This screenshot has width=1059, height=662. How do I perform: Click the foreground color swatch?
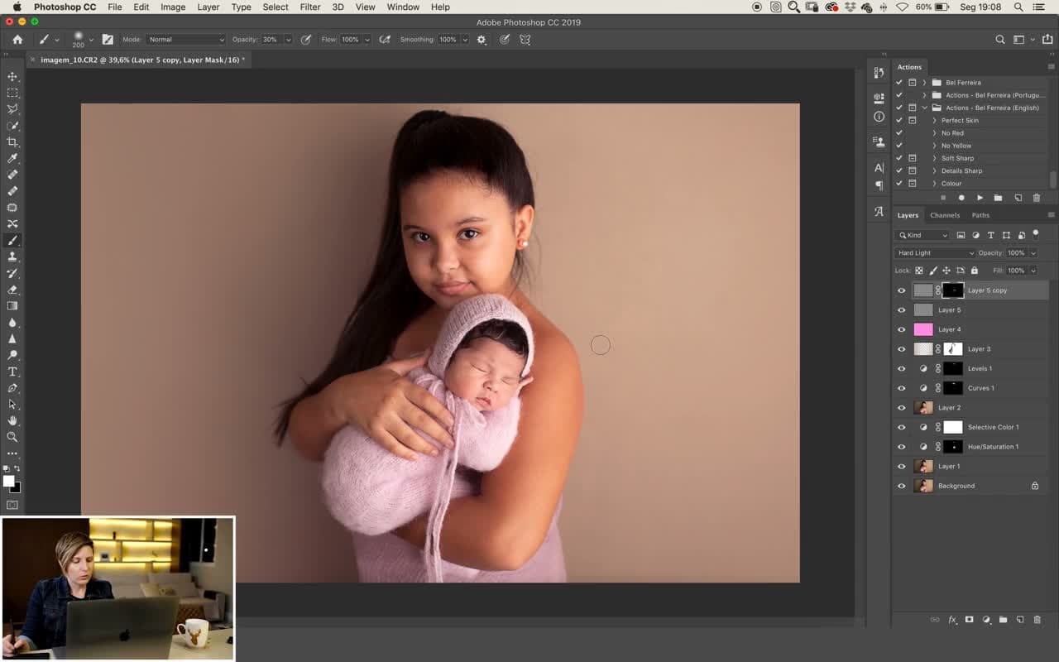[x=9, y=482]
